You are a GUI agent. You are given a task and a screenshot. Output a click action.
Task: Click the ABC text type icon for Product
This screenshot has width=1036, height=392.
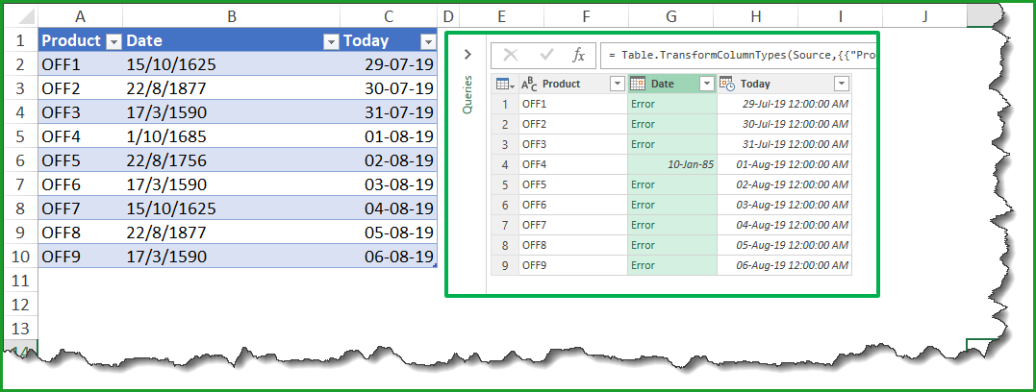point(529,84)
